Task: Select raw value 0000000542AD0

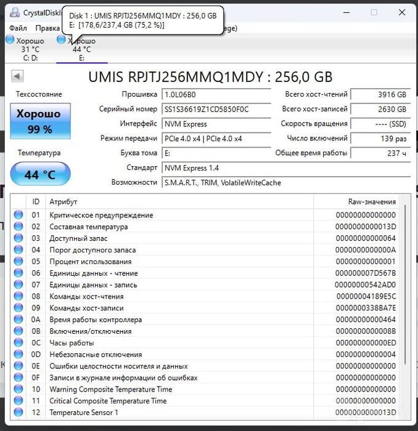Action: 365,284
